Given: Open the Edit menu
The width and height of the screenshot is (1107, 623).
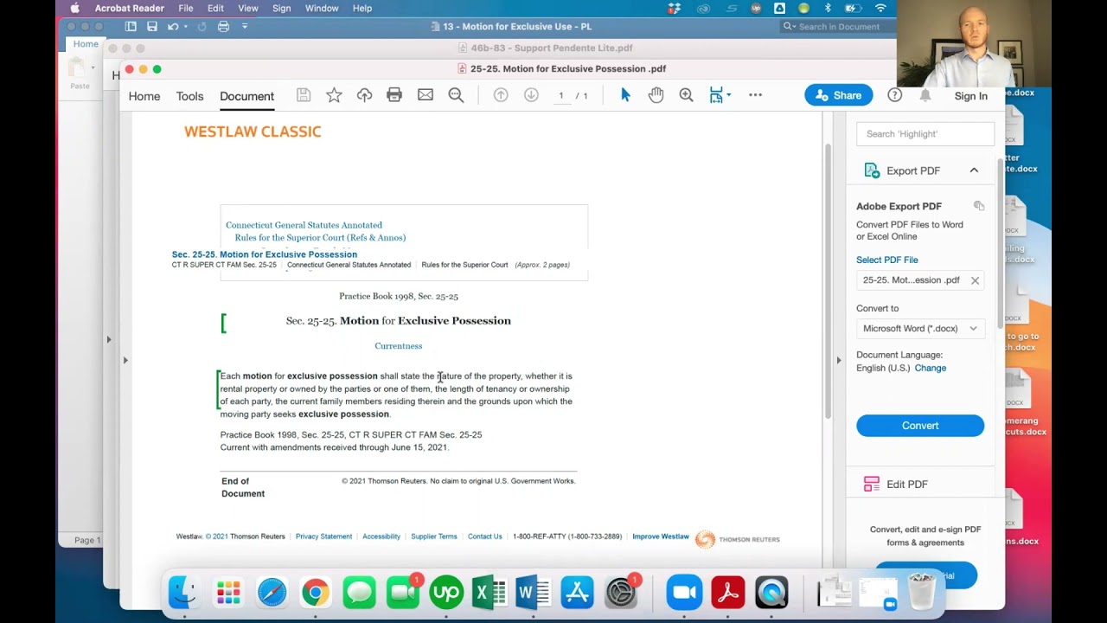Looking at the screenshot, I should pyautogui.click(x=215, y=9).
